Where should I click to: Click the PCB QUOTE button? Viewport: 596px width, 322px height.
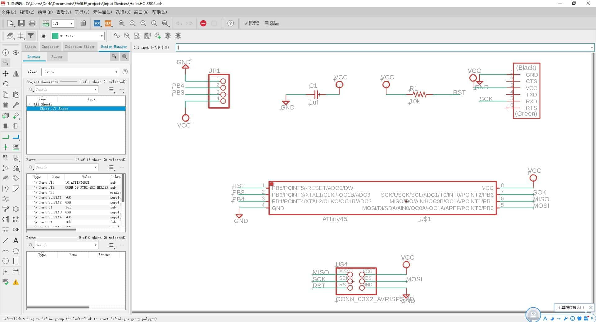pos(272,23)
